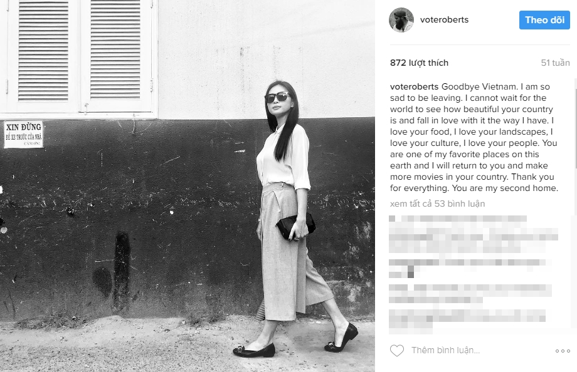
Task: Open voteroberts username link in the caption
Action: pos(414,87)
